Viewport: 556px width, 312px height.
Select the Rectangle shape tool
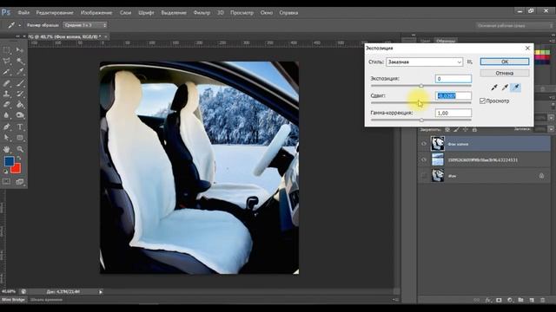coord(20,138)
